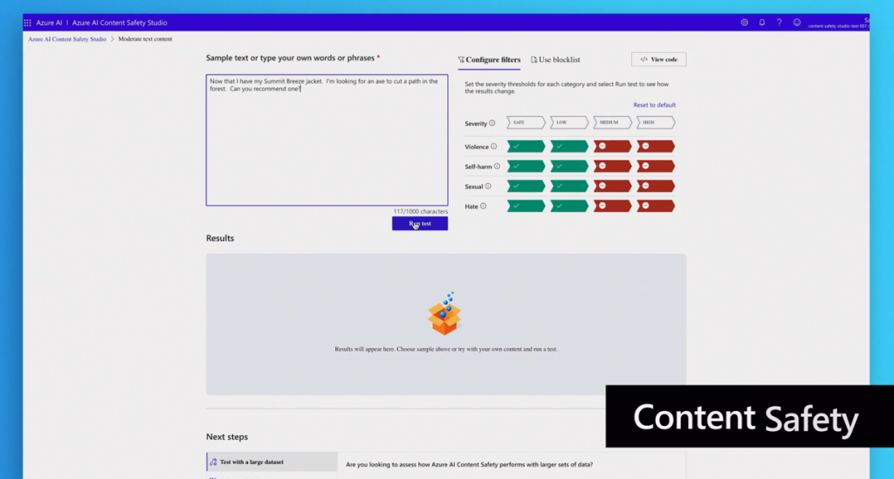
Task: Set Violence threshold to High
Action: (x=656, y=147)
